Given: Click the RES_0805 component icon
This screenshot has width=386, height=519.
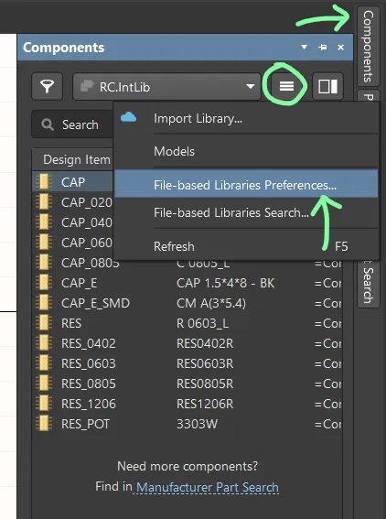Looking at the screenshot, I should tap(44, 384).
